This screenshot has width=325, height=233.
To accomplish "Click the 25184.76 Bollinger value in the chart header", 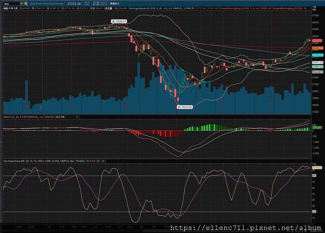I will coord(189,8).
